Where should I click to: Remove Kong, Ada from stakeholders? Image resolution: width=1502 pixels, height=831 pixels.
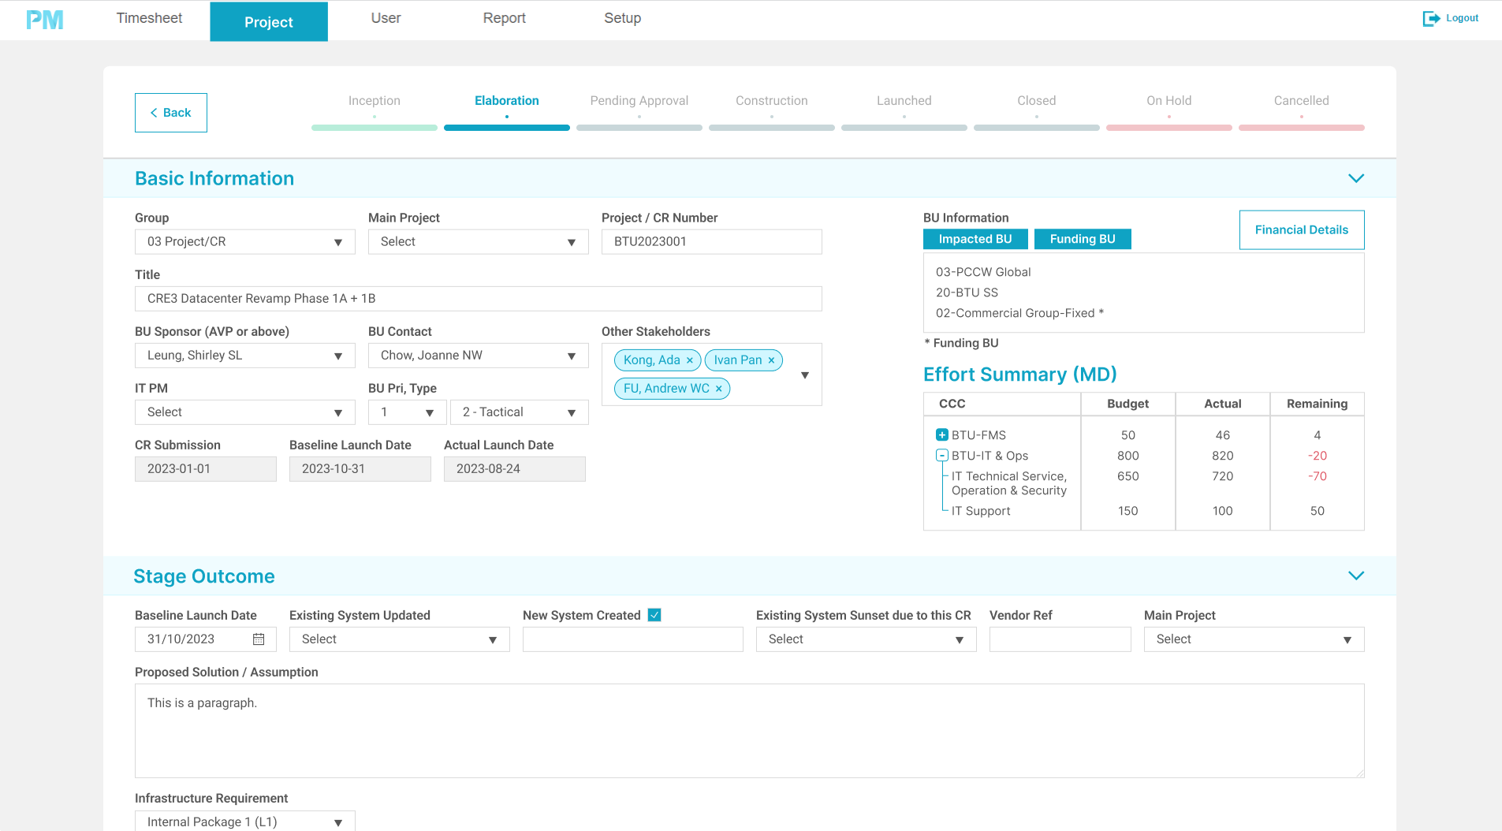[x=690, y=360]
